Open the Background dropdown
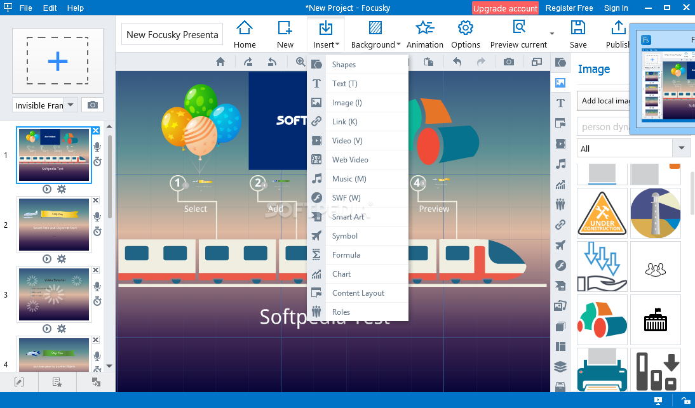Image resolution: width=695 pixels, height=408 pixels. 375,34
